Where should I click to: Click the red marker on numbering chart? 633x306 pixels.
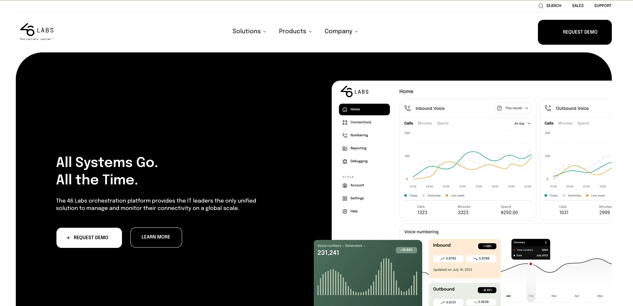point(531,264)
